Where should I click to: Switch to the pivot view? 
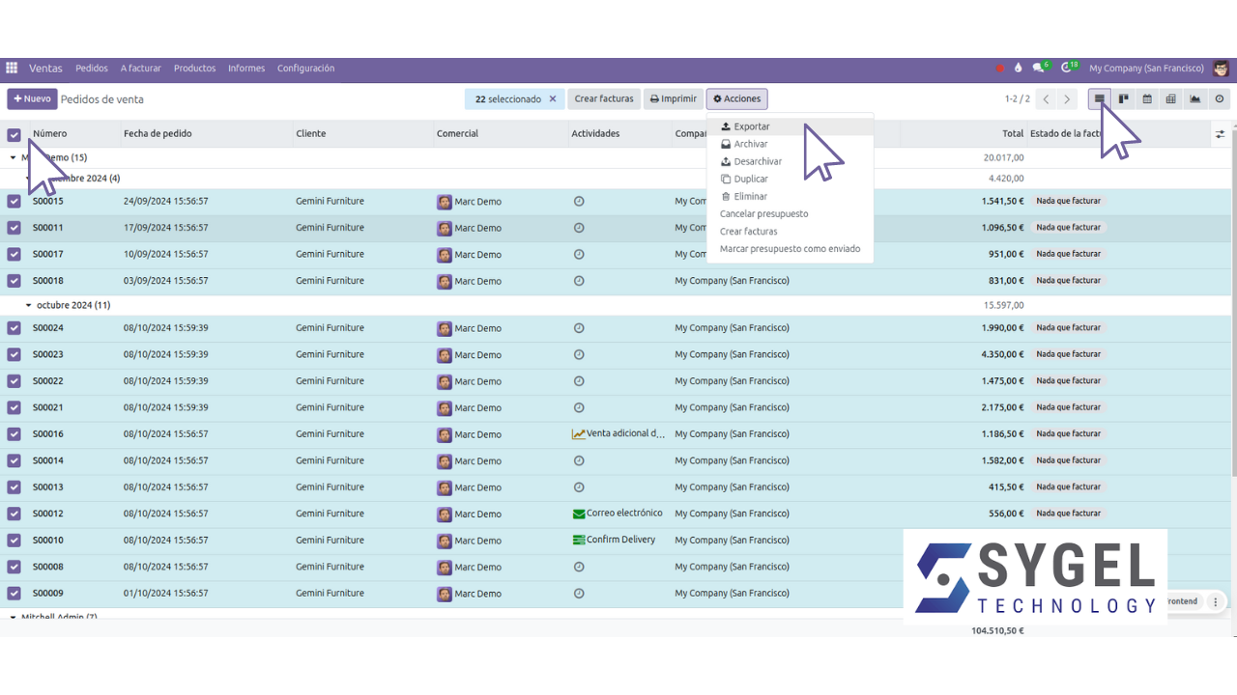point(1172,98)
